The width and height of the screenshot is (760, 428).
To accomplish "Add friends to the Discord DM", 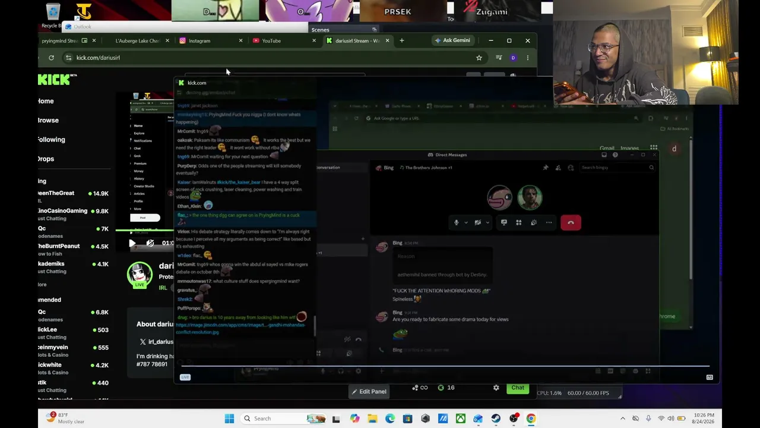I will [x=558, y=168].
